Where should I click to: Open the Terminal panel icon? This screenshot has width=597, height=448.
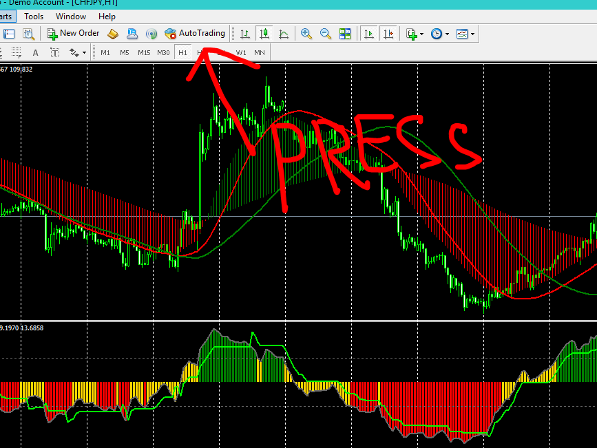tap(9, 34)
